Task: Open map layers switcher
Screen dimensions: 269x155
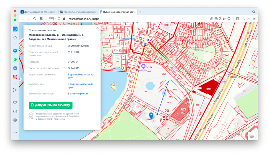Action: (251, 136)
